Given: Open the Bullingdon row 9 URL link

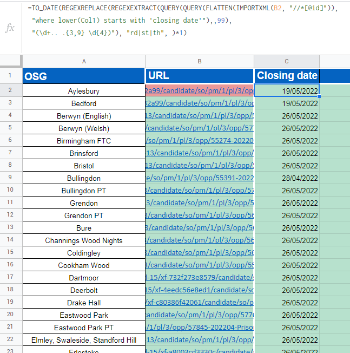Looking at the screenshot, I should 200,178.
